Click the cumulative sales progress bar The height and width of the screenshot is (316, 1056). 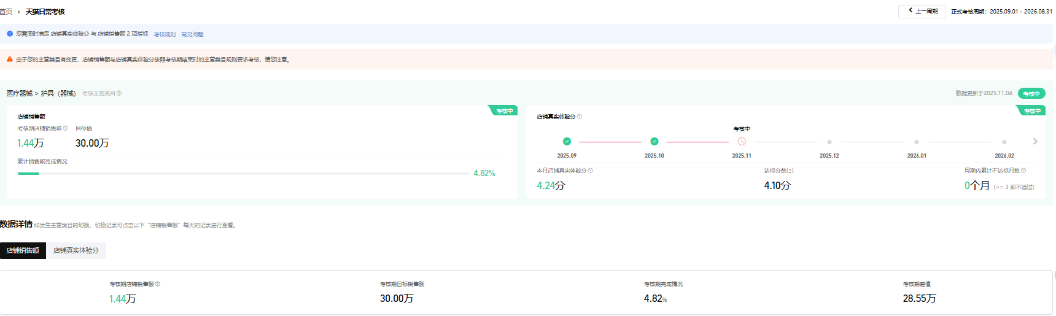pyautogui.click(x=243, y=174)
